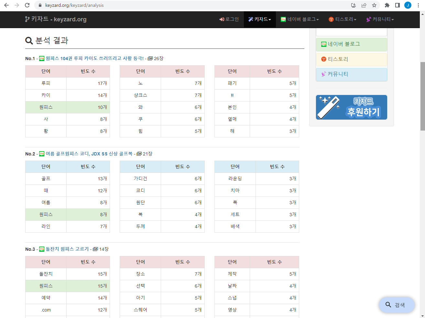Click the floating 검색 search button
The height and width of the screenshot is (318, 425).
397,305
